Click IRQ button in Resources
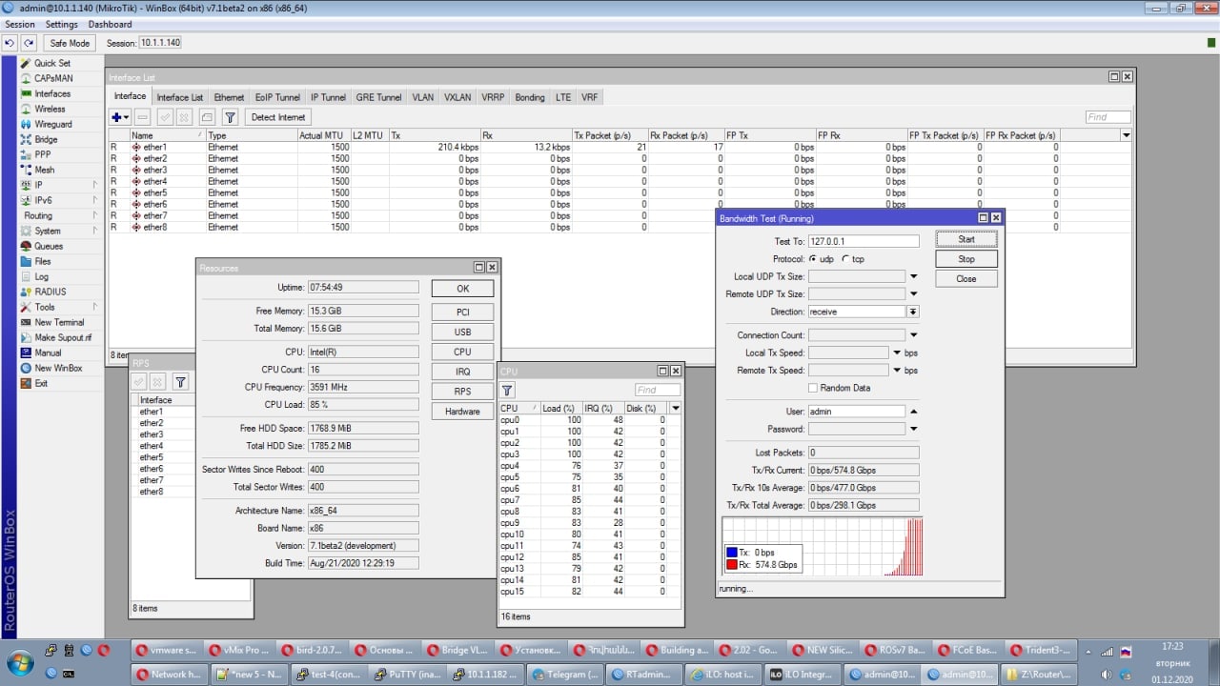This screenshot has width=1220, height=686. (x=462, y=372)
